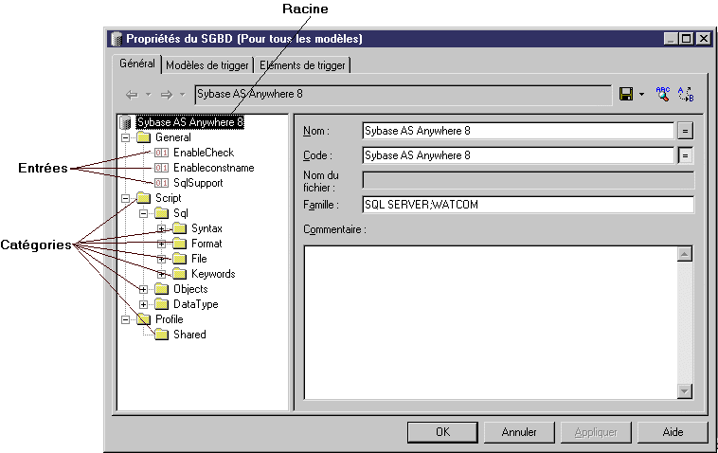718x453 pixels.
Task: Open the Eléments de trigger tab
Action: click(x=302, y=65)
